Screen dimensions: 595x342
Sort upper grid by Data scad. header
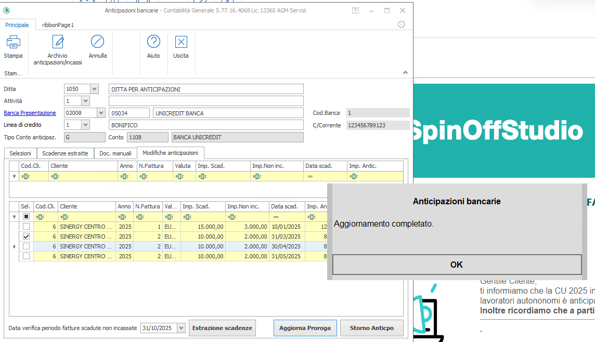326,166
